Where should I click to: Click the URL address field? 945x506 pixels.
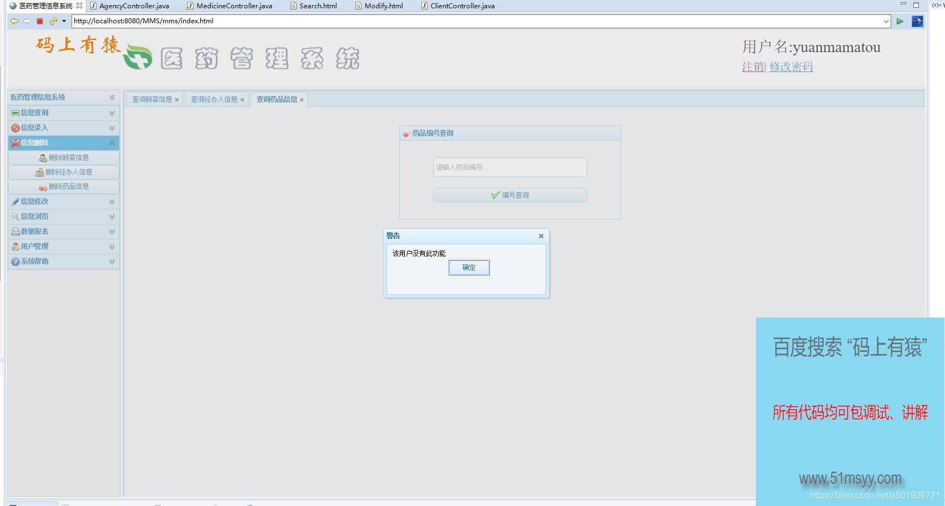tap(477, 21)
